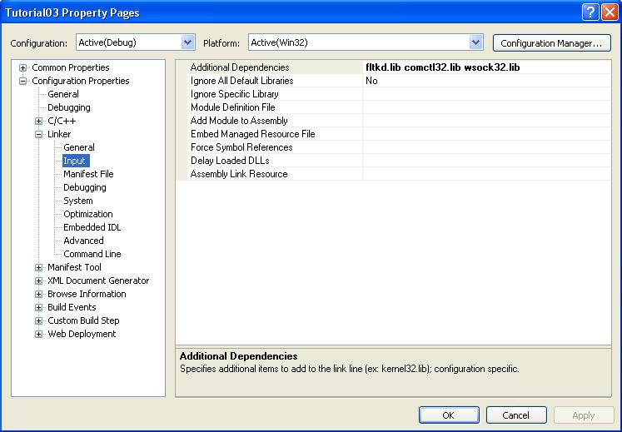Select the XML Document Generator tree item
This screenshot has width=622, height=432.
click(x=98, y=281)
